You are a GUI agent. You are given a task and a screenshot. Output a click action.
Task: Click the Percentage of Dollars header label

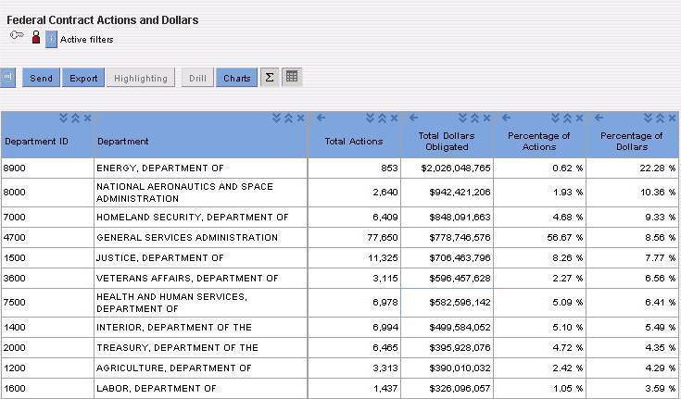632,142
